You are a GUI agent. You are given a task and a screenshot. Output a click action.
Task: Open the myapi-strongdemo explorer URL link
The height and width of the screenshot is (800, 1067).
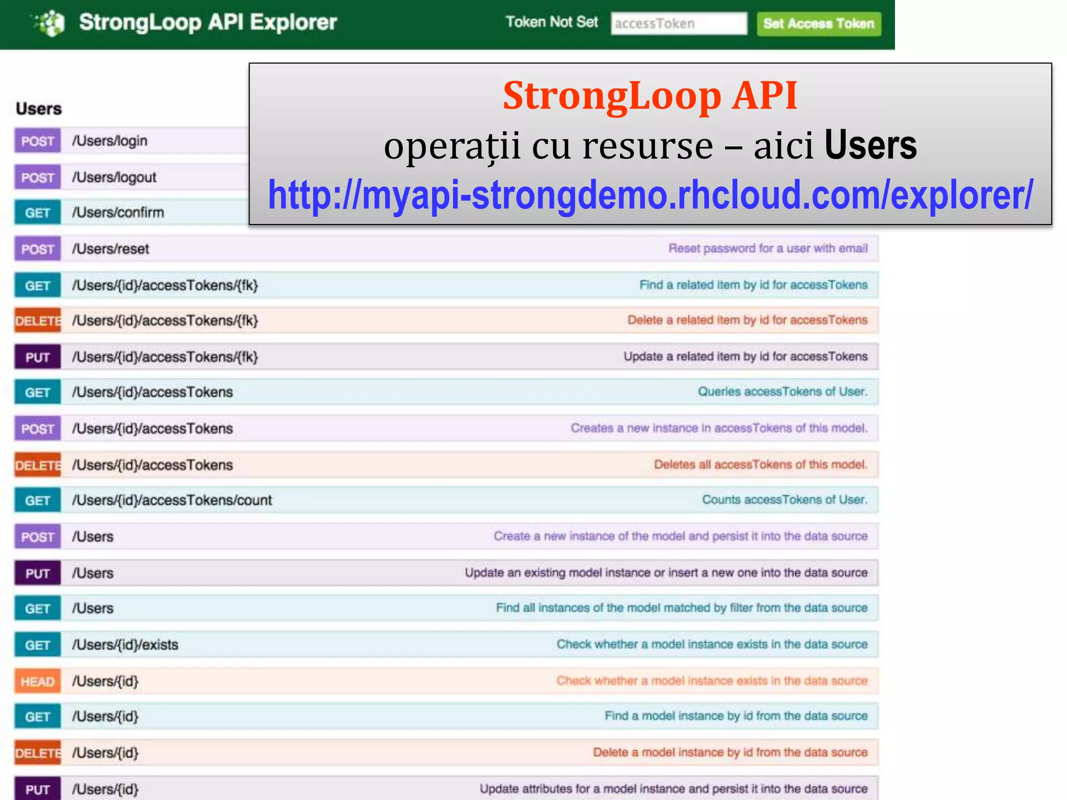(650, 195)
